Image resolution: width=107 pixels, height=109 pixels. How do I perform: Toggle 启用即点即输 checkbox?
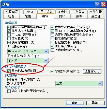(x=9, y=79)
